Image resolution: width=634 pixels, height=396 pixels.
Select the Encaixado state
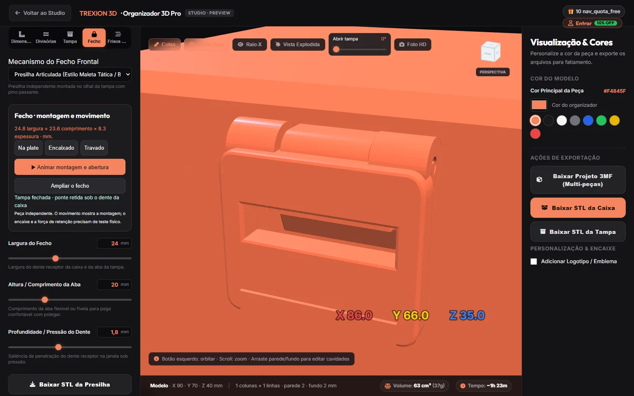(62, 148)
